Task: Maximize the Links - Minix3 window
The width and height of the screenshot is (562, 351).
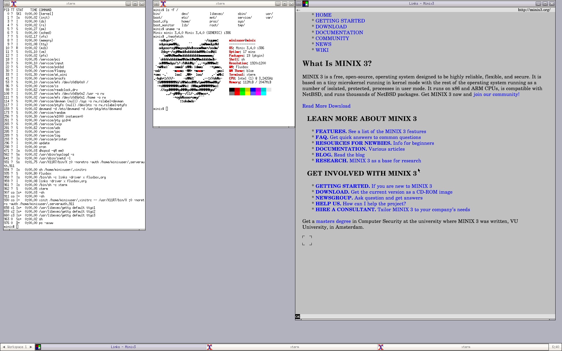Action: pyautogui.click(x=545, y=4)
